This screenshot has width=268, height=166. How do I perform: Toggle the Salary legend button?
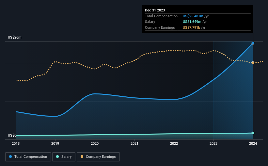pyautogui.click(x=64, y=157)
